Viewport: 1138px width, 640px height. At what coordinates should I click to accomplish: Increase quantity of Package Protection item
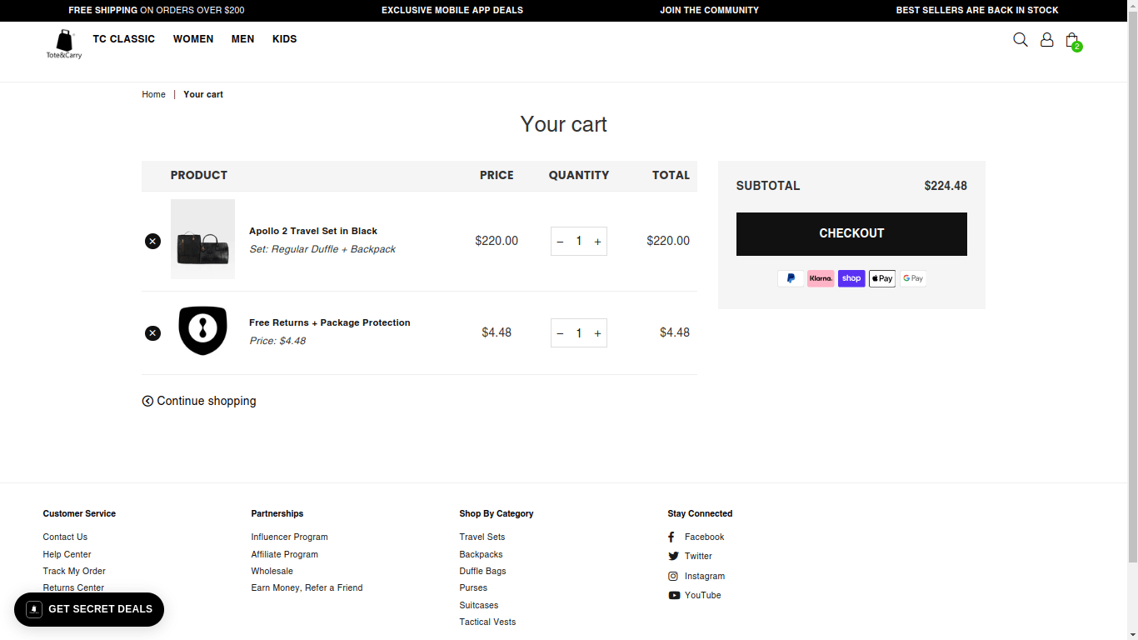point(597,332)
